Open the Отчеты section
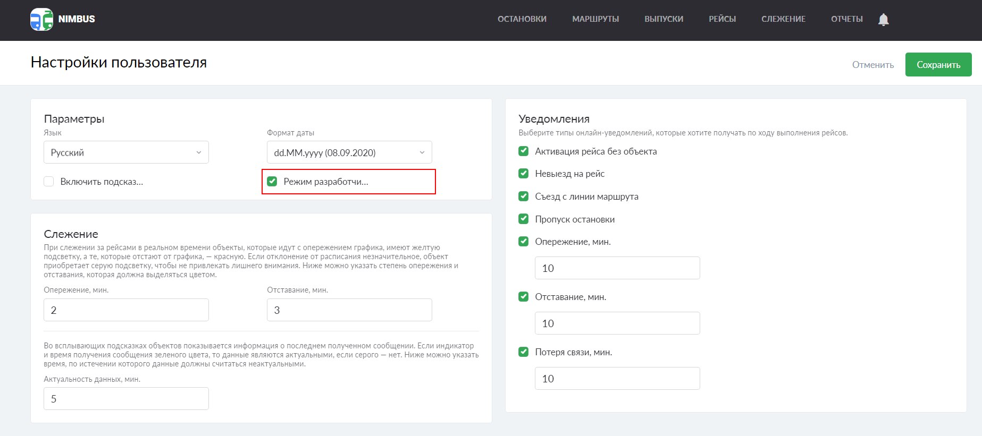982x436 pixels. coord(846,19)
